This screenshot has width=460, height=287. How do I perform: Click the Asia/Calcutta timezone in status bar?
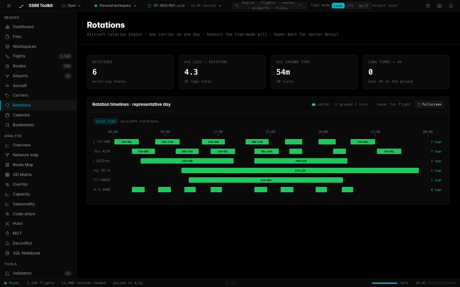[442, 283]
